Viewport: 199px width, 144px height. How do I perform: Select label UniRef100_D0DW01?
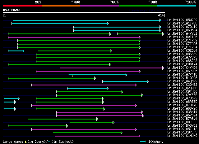182,126
